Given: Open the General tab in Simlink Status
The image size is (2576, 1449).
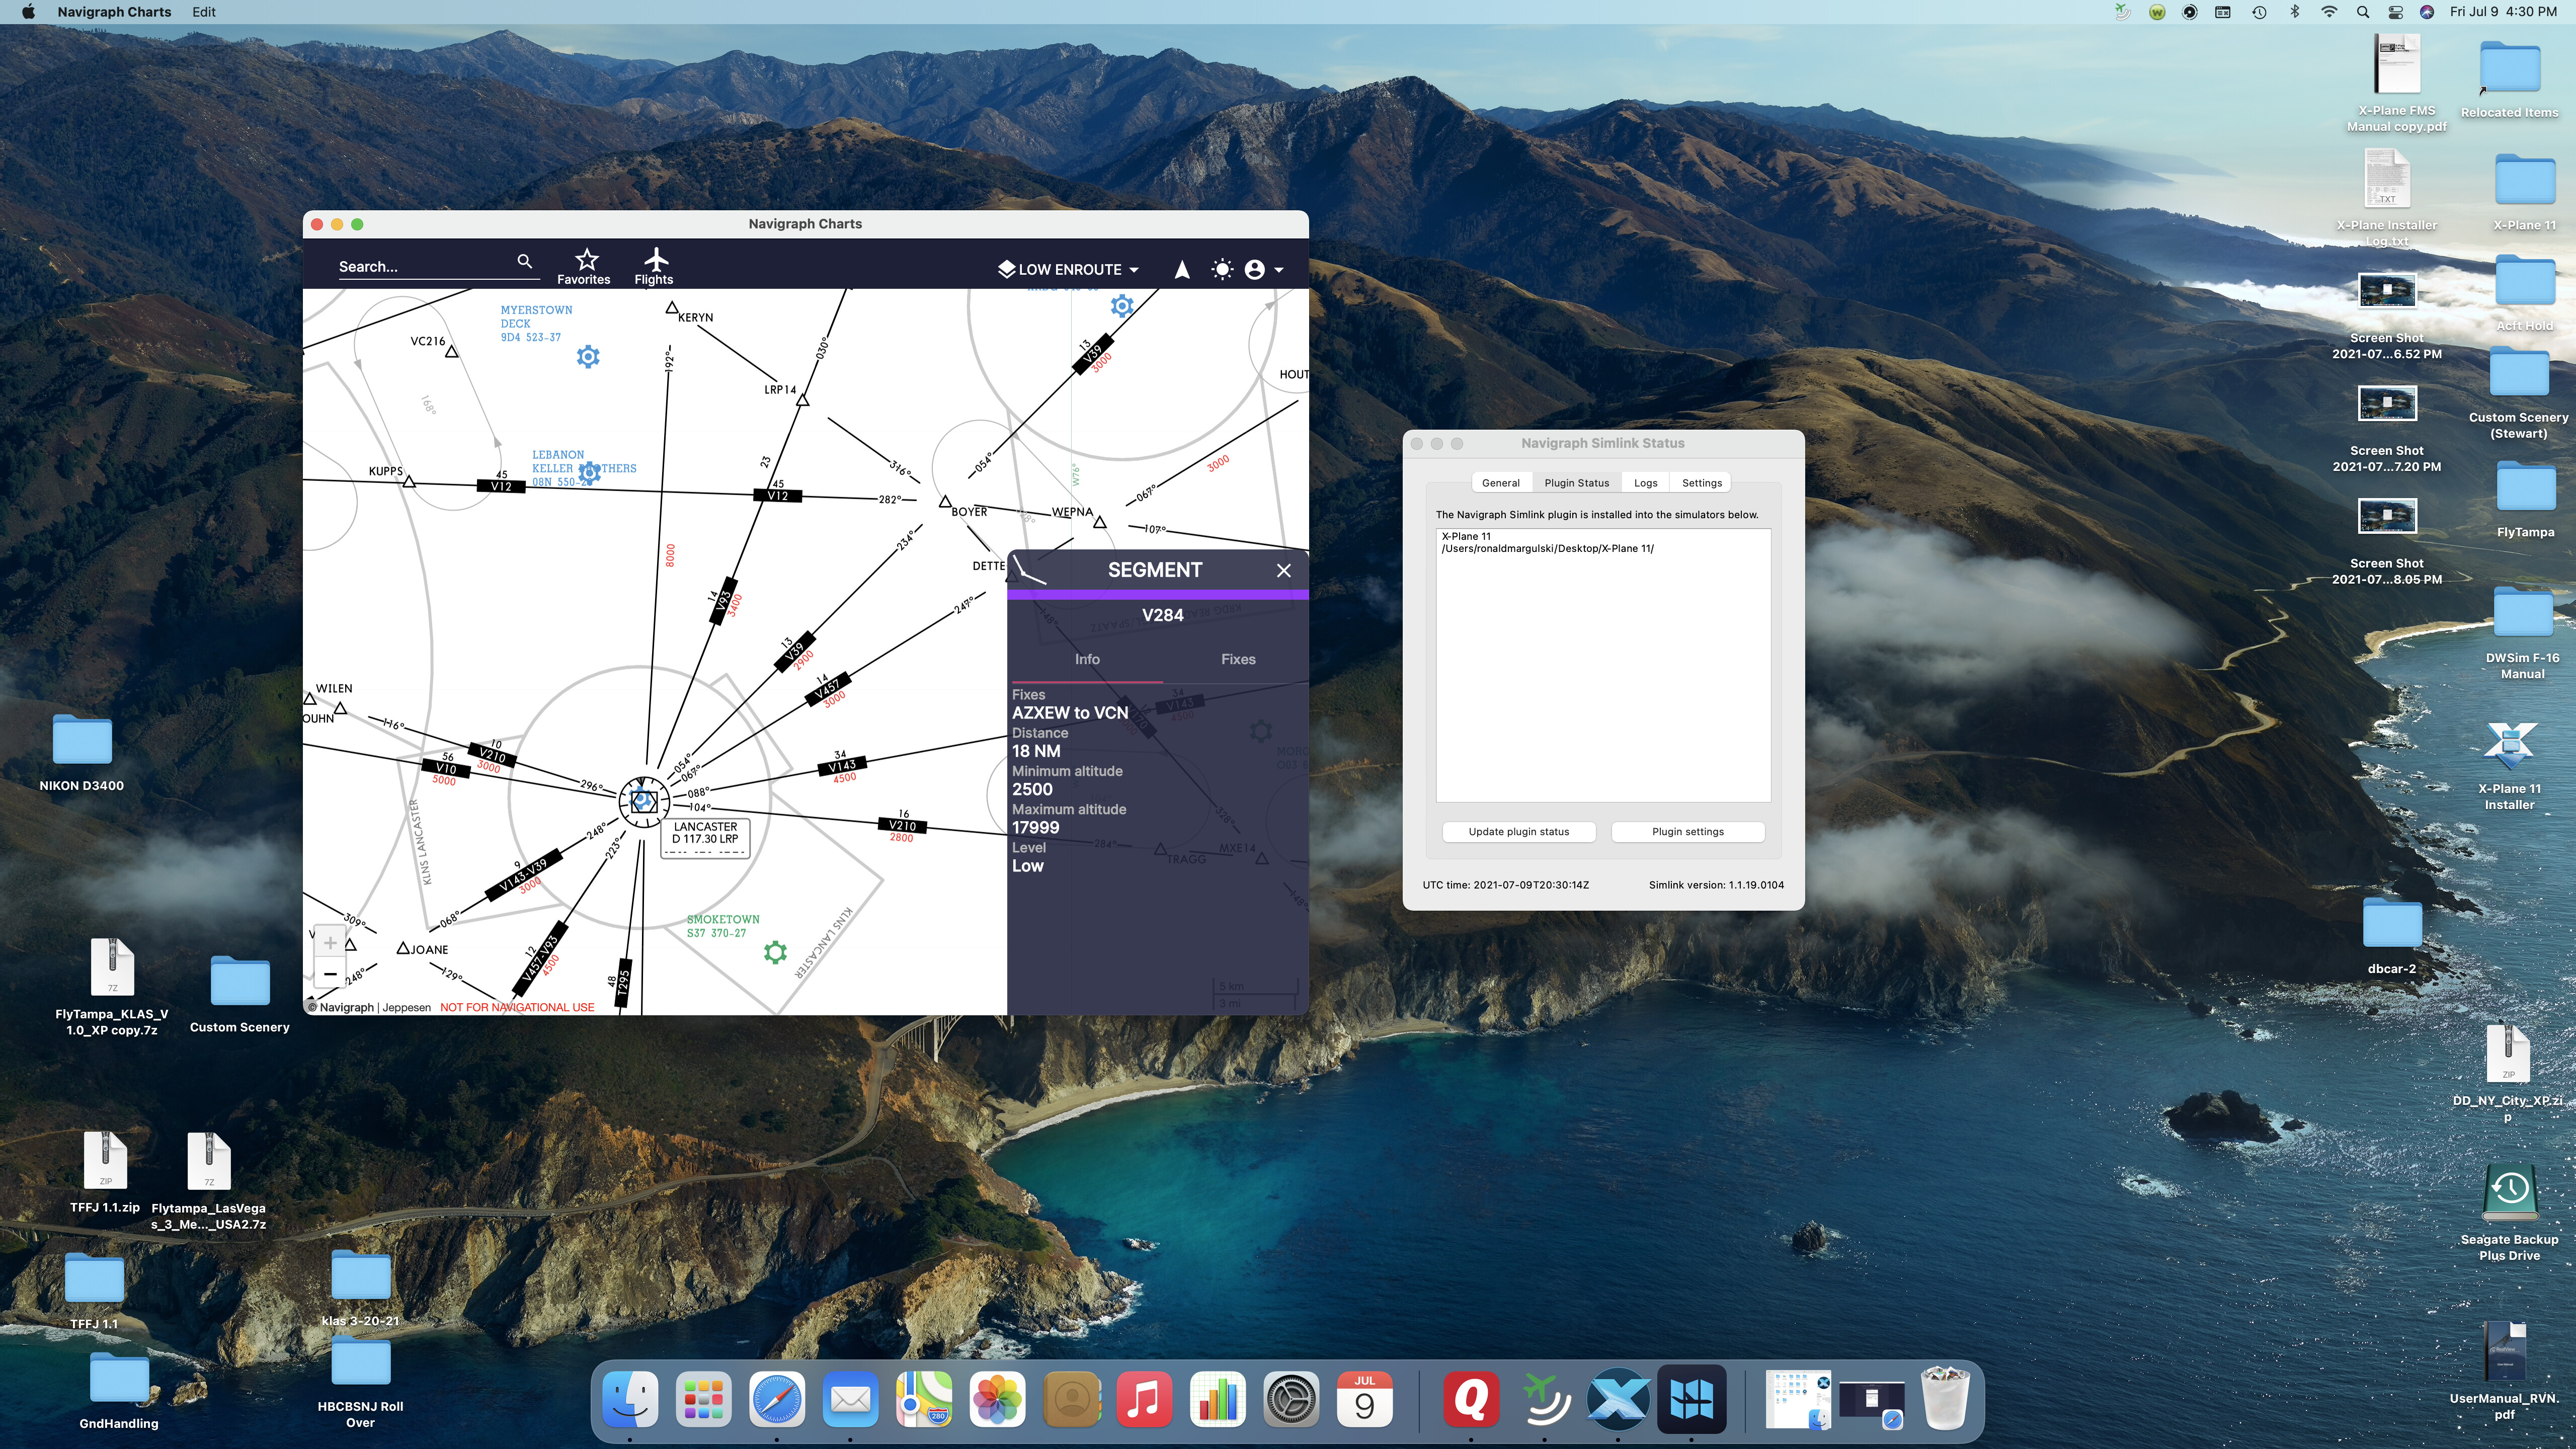Looking at the screenshot, I should click(1500, 483).
